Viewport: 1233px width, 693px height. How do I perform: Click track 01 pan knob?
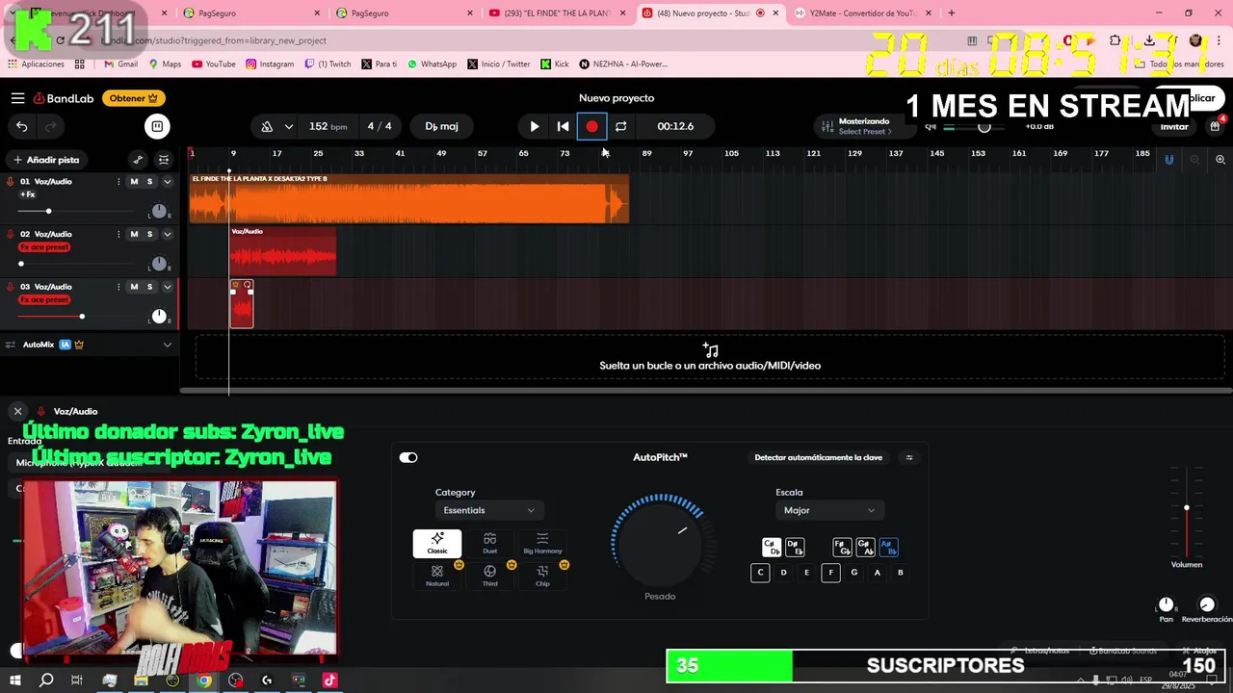tap(159, 212)
